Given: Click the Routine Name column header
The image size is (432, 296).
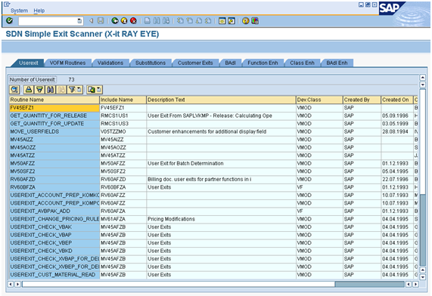Looking at the screenshot, I should [x=54, y=100].
